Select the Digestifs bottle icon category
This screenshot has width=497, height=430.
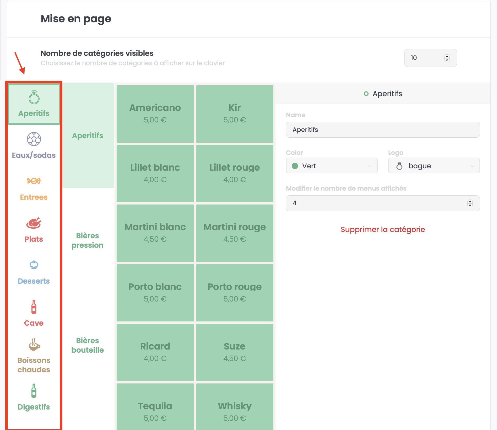coord(34,391)
